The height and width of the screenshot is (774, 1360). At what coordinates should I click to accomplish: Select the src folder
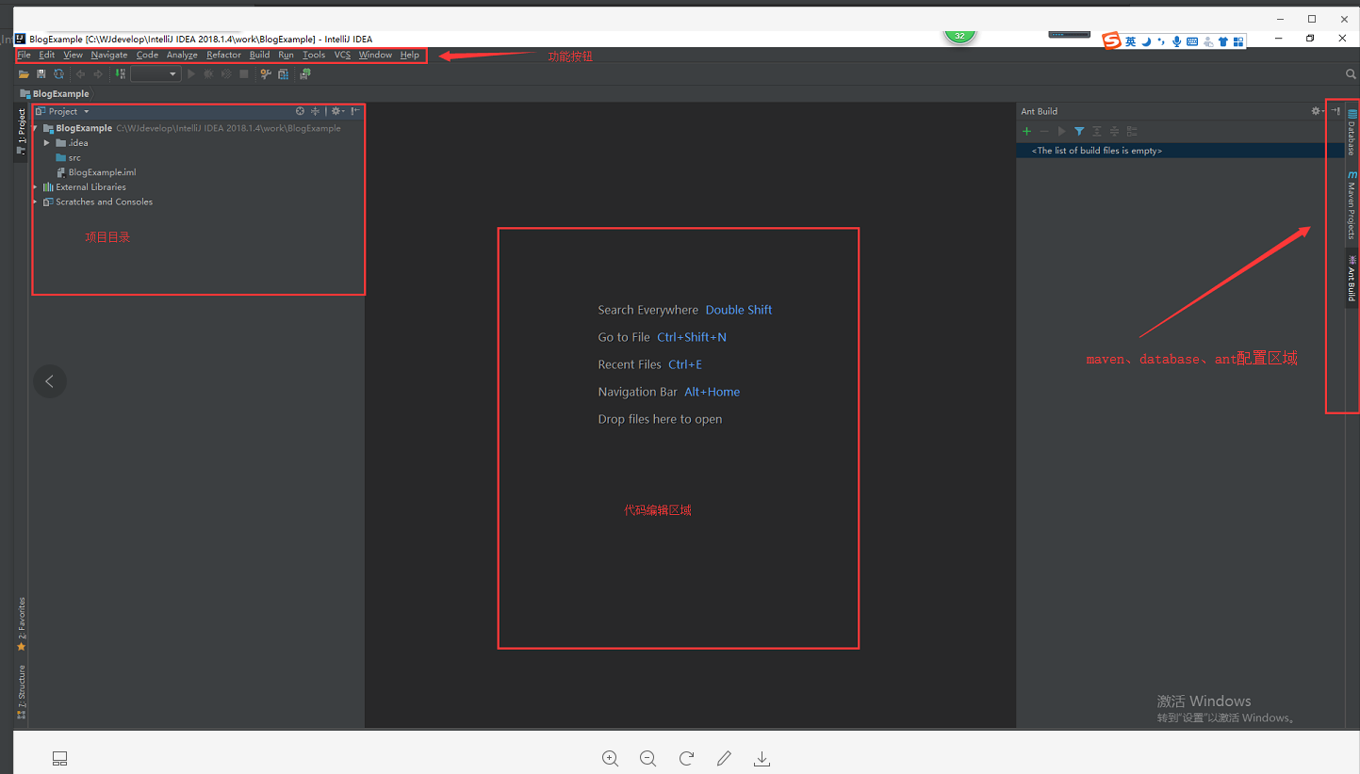68,158
